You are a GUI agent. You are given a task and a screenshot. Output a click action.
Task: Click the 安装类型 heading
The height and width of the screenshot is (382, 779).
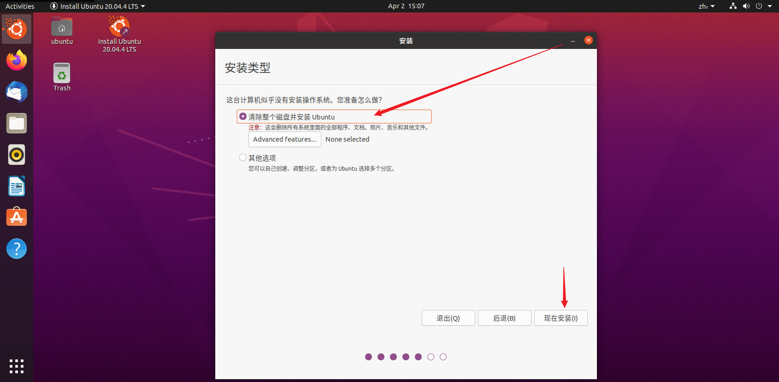coord(248,68)
